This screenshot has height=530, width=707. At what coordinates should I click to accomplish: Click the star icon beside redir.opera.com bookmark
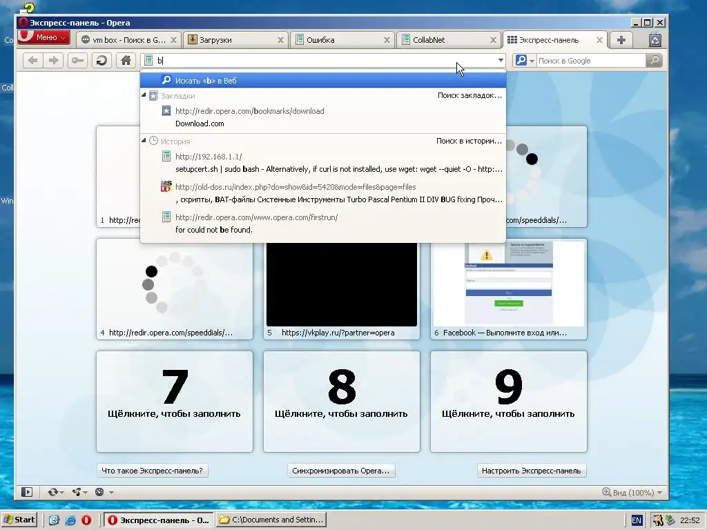point(166,110)
